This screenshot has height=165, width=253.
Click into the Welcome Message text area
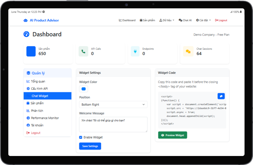click(x=113, y=124)
